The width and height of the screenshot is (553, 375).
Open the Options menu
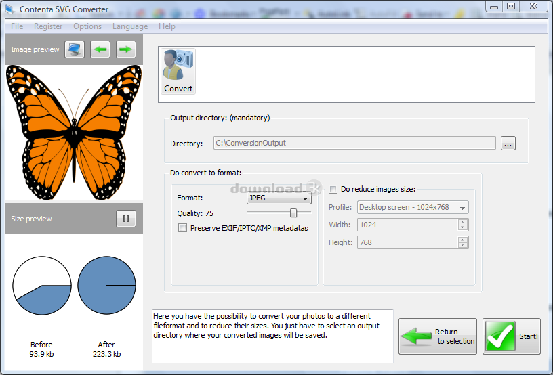click(x=87, y=26)
